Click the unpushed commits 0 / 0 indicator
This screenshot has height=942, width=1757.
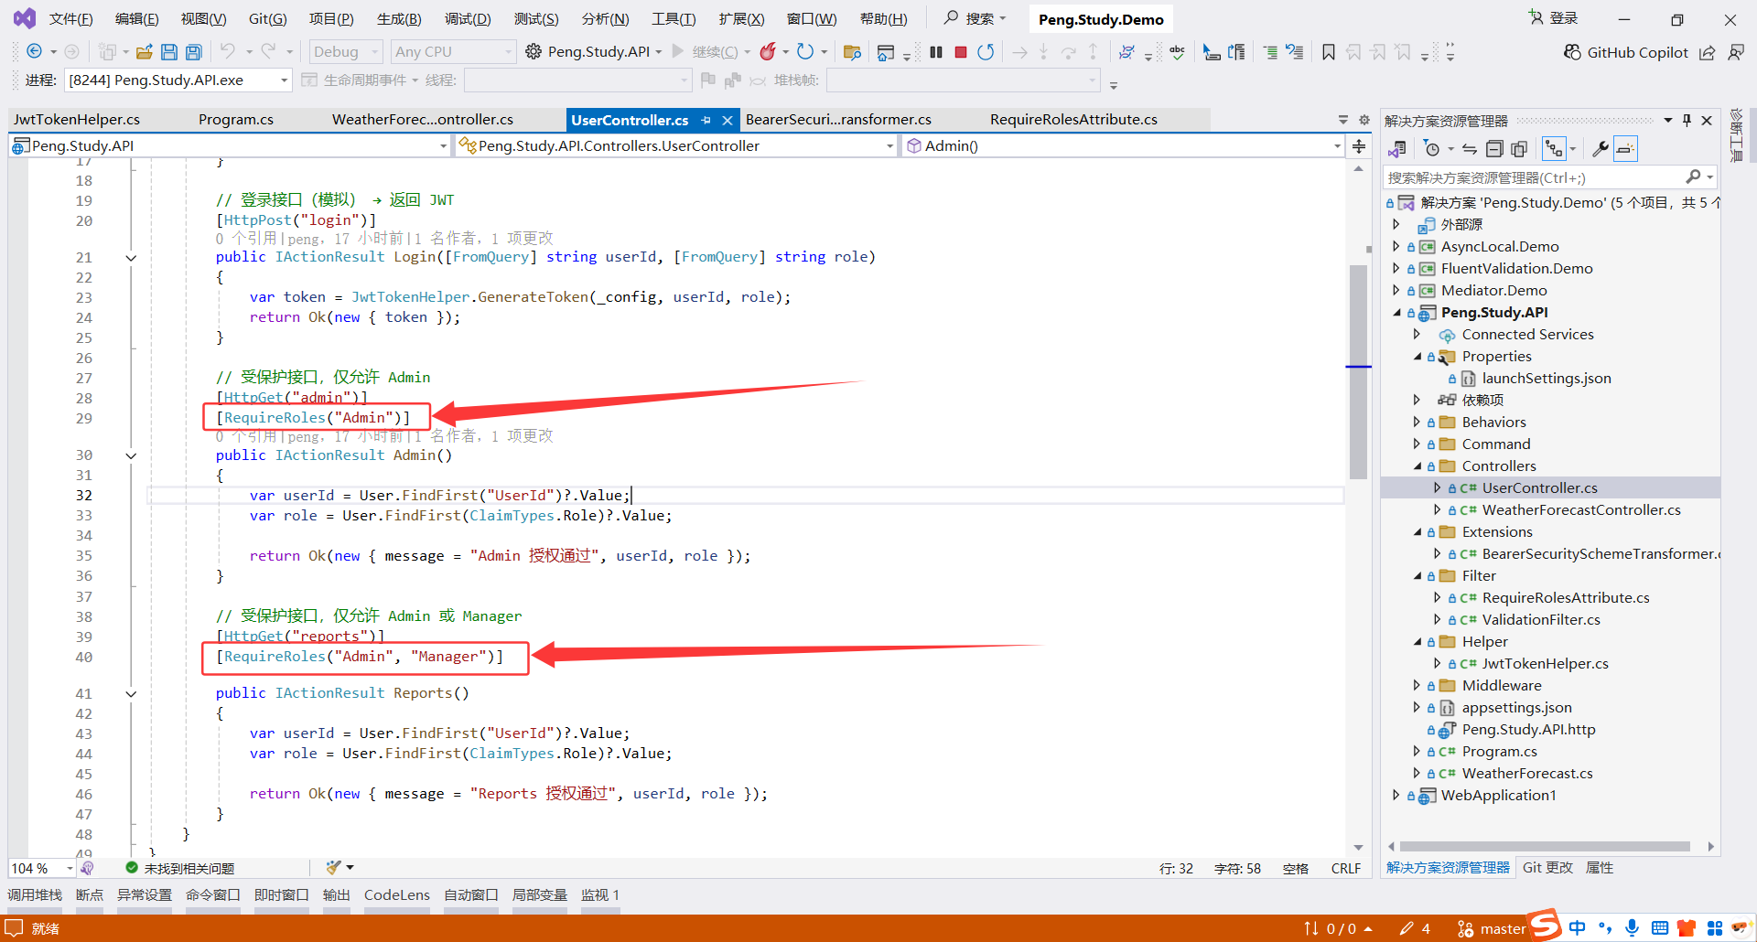pyautogui.click(x=1337, y=928)
